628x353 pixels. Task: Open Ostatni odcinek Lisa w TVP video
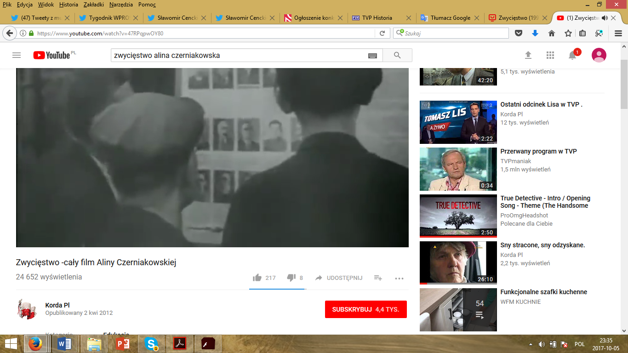(x=541, y=104)
